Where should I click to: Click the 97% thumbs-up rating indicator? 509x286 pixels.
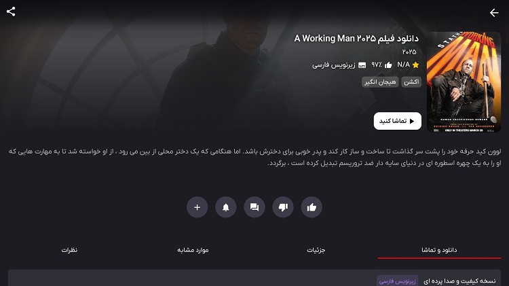381,65
